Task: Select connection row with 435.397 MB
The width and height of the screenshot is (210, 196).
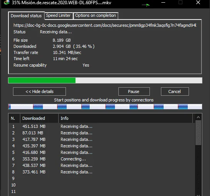Action: coord(102,146)
